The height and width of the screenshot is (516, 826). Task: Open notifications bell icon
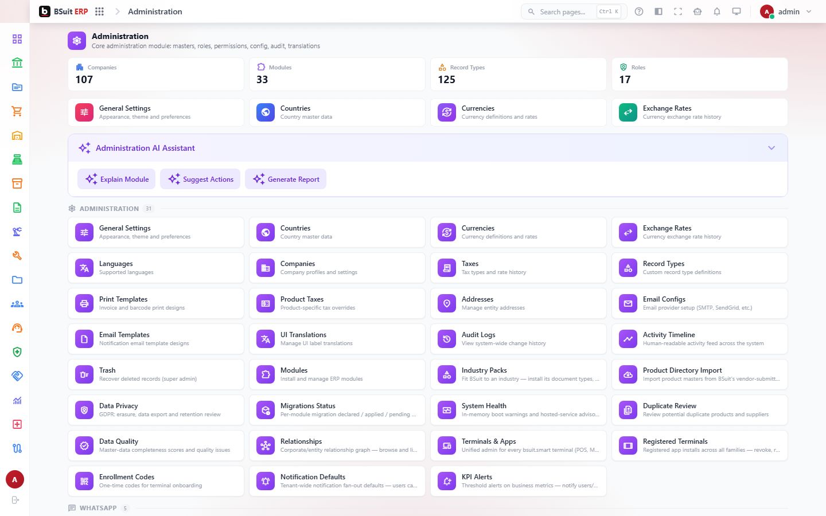(717, 11)
